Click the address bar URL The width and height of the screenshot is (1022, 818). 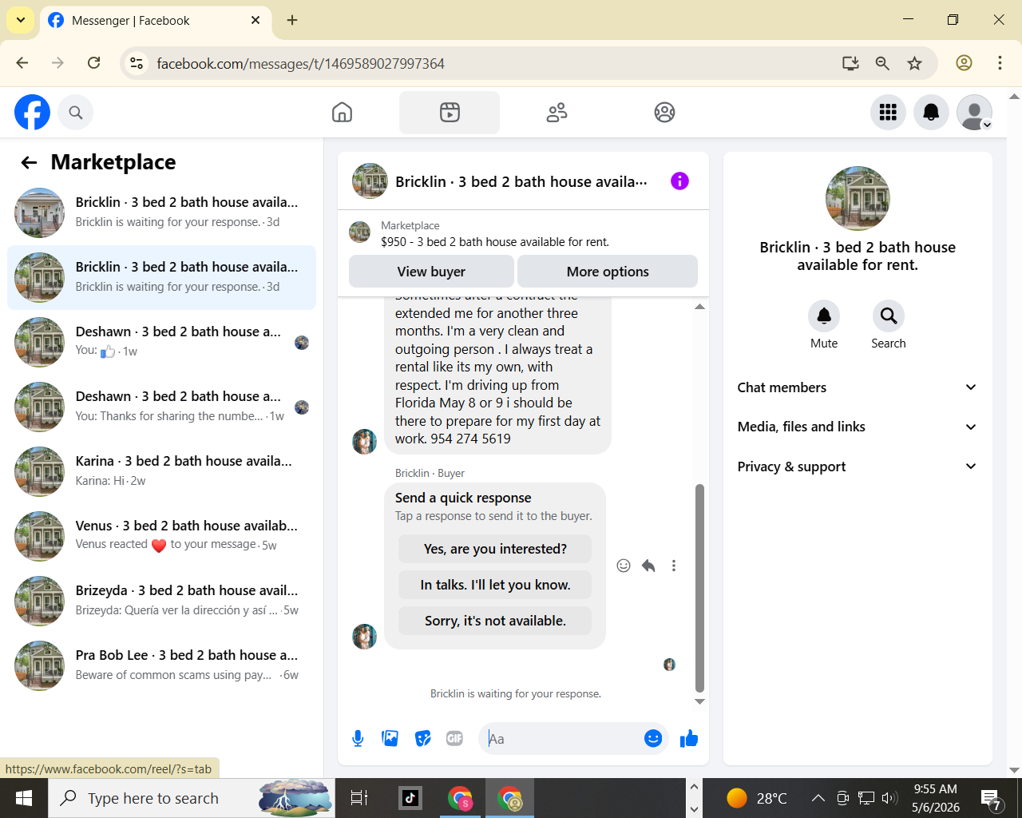pos(300,63)
